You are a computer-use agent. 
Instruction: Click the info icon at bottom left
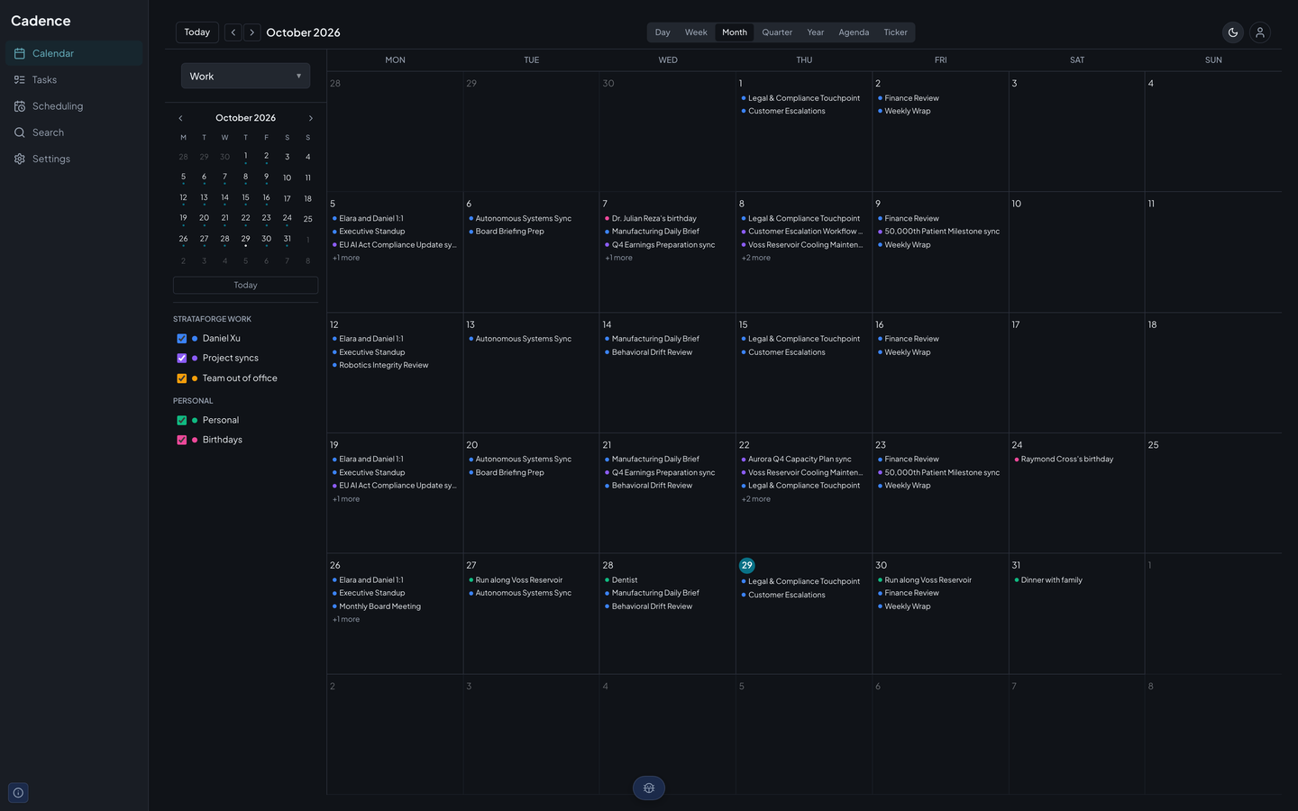click(x=18, y=793)
